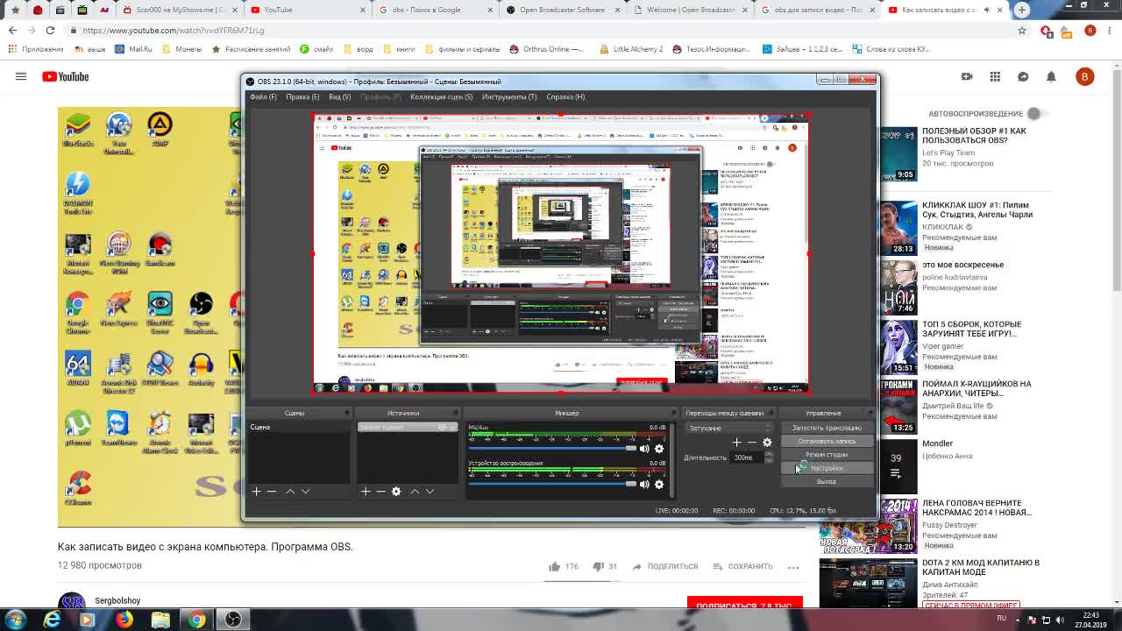Viewport: 1122px width, 631px height.
Task: Open more actions three-dot menu under video
Action: (793, 567)
